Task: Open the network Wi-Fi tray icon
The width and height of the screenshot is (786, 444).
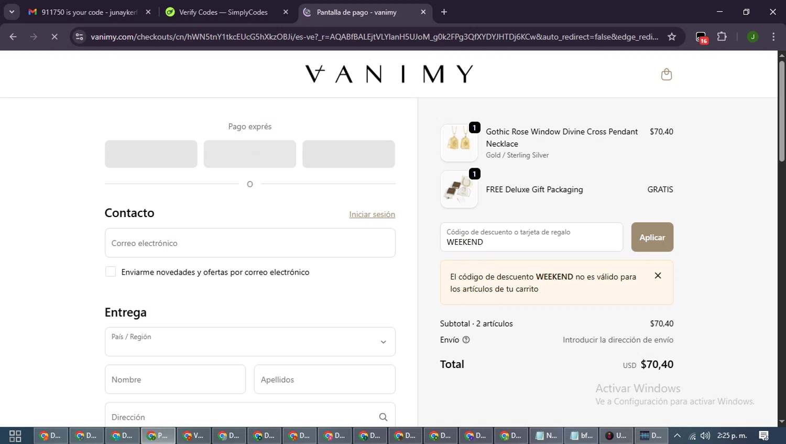Action: click(x=692, y=436)
